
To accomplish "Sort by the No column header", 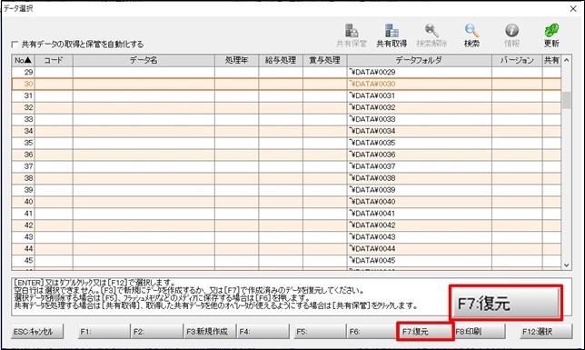I will tap(23, 60).
